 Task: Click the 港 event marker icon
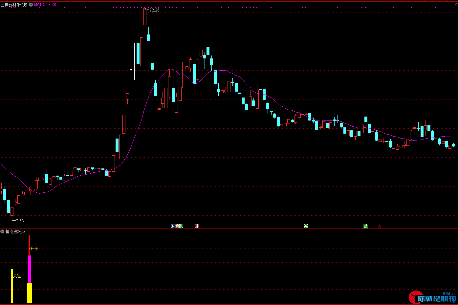(x=365, y=226)
